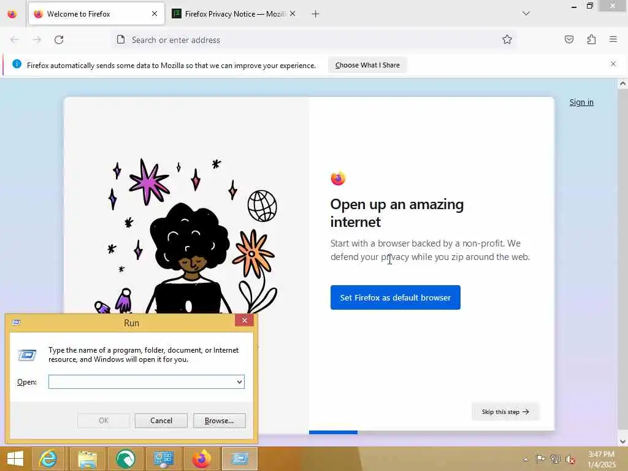Click Skip this step button
Image resolution: width=628 pixels, height=471 pixels.
(505, 412)
